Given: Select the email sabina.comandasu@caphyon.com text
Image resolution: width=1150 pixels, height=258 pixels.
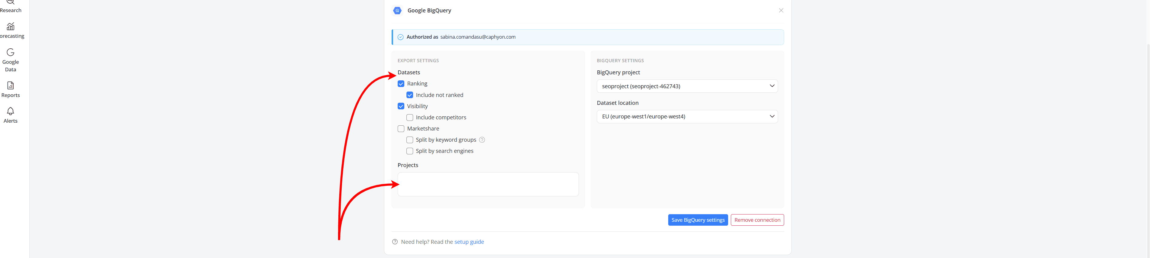Looking at the screenshot, I should (x=478, y=37).
